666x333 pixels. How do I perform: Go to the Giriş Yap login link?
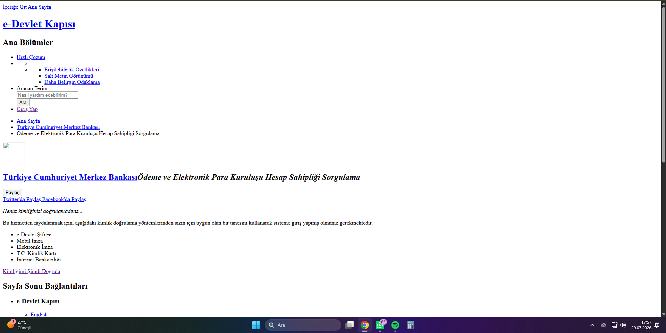[27, 109]
